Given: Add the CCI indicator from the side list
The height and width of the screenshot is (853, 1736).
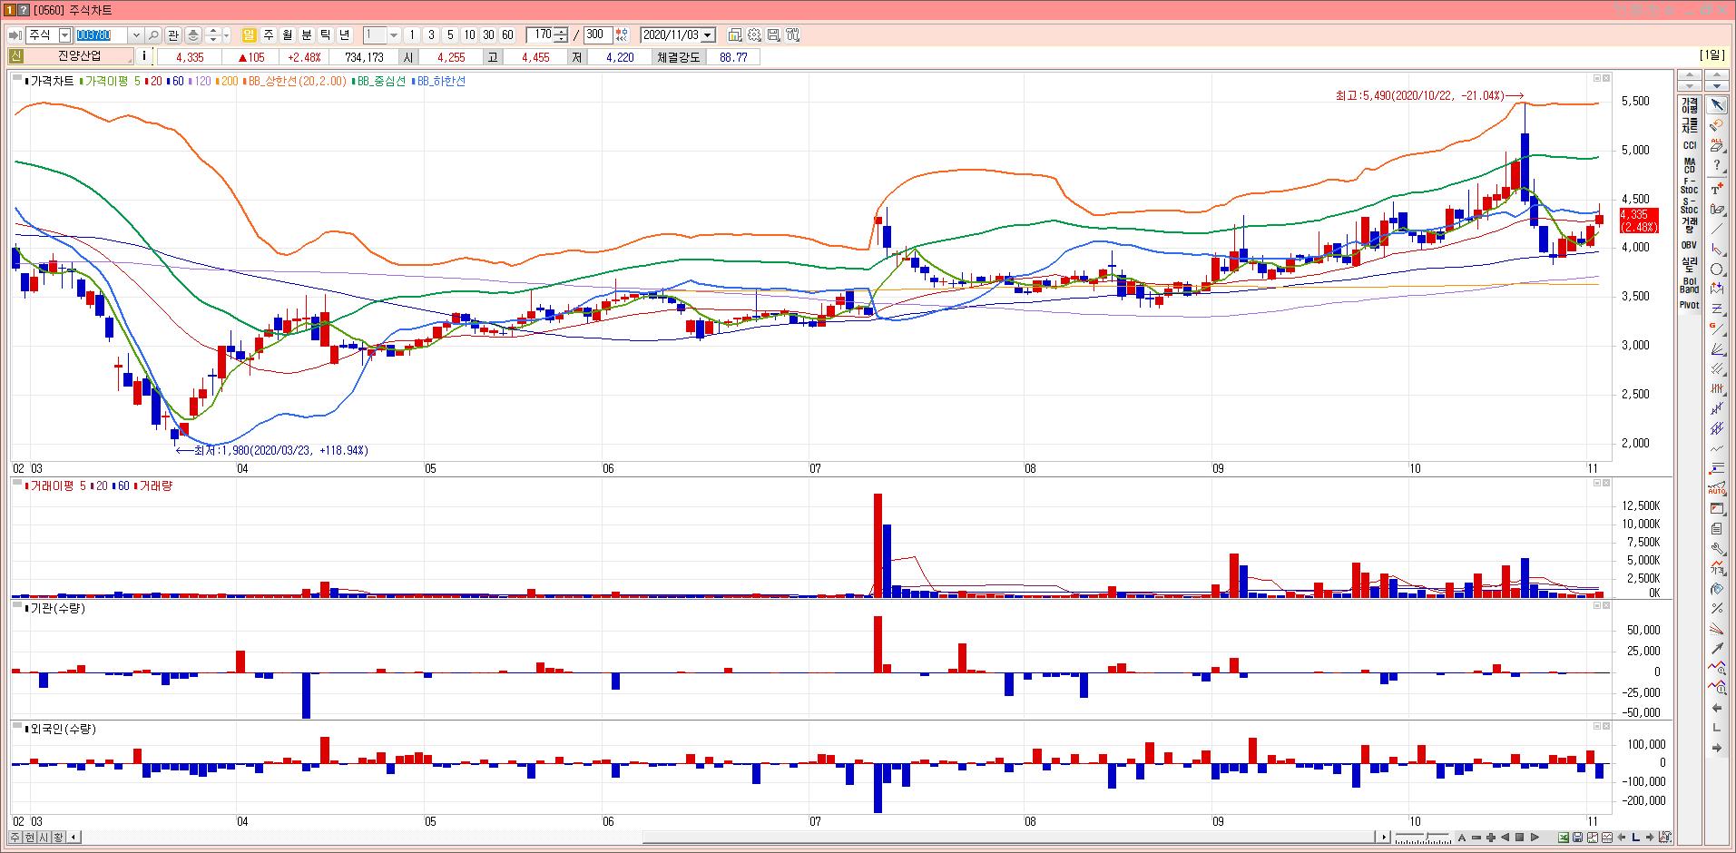Looking at the screenshot, I should 1689,145.
